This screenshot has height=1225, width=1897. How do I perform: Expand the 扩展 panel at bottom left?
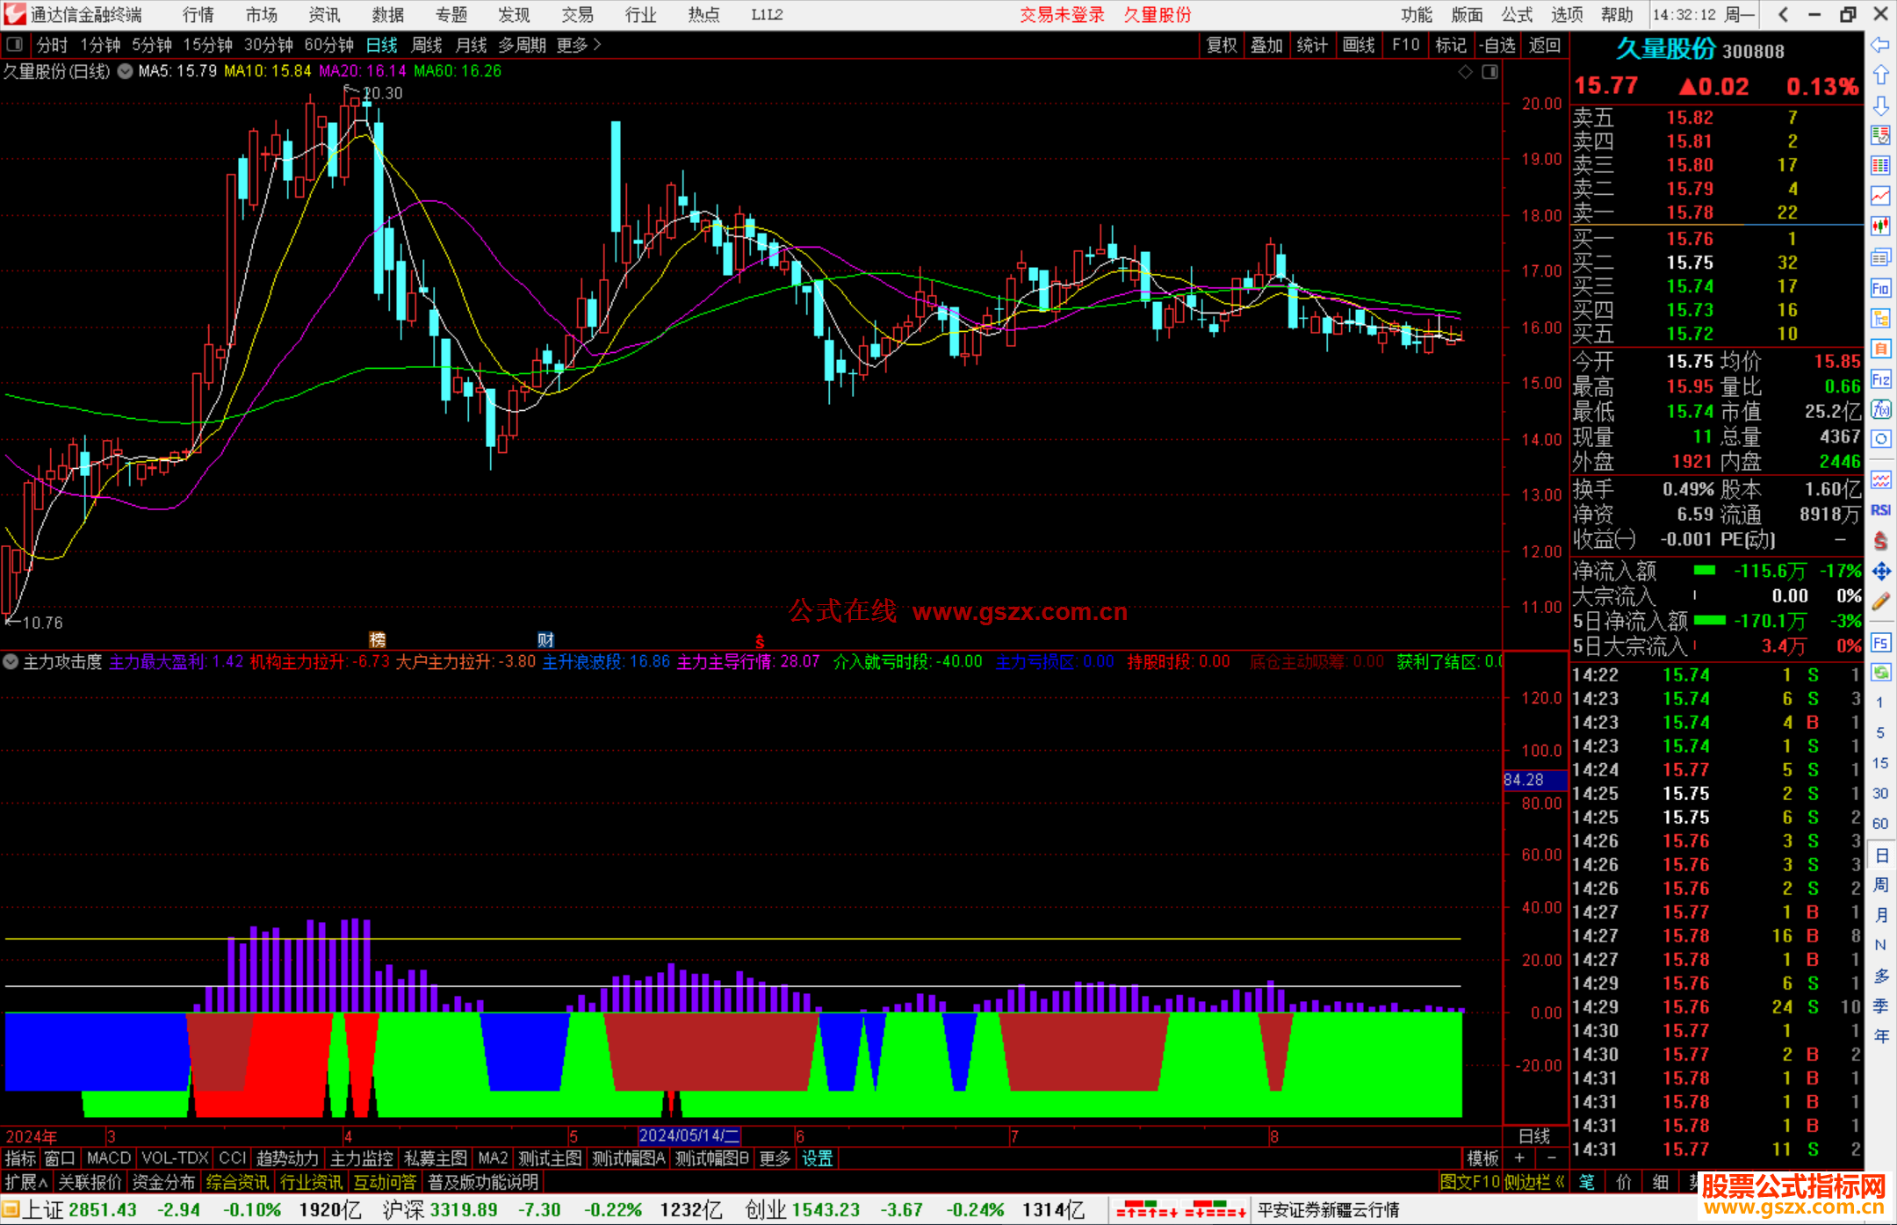(25, 1182)
